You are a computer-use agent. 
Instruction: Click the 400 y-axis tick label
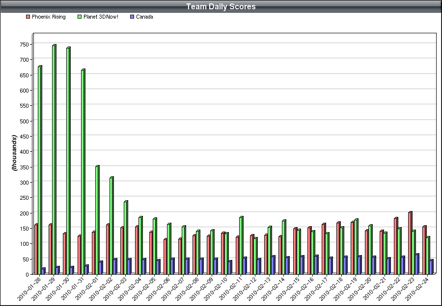[x=24, y=151]
